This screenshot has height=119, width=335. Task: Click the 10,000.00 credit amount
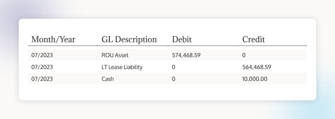coord(255,79)
